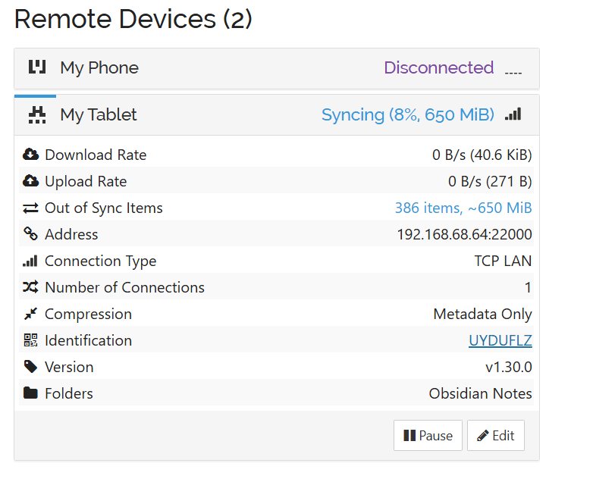593x482 pixels.
Task: Click the Version tag icon
Action: (30, 367)
